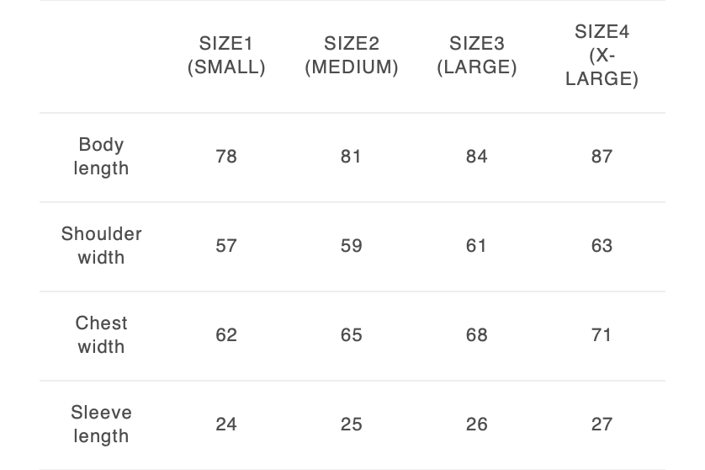
Task: Select Body length value 87 for X-LARGE
Action: [x=602, y=157]
